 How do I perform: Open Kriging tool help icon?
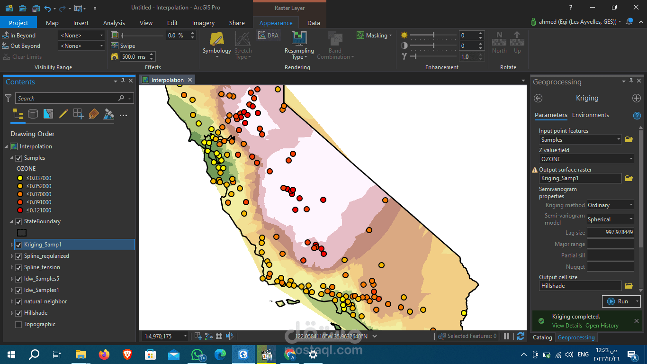pos(637,115)
